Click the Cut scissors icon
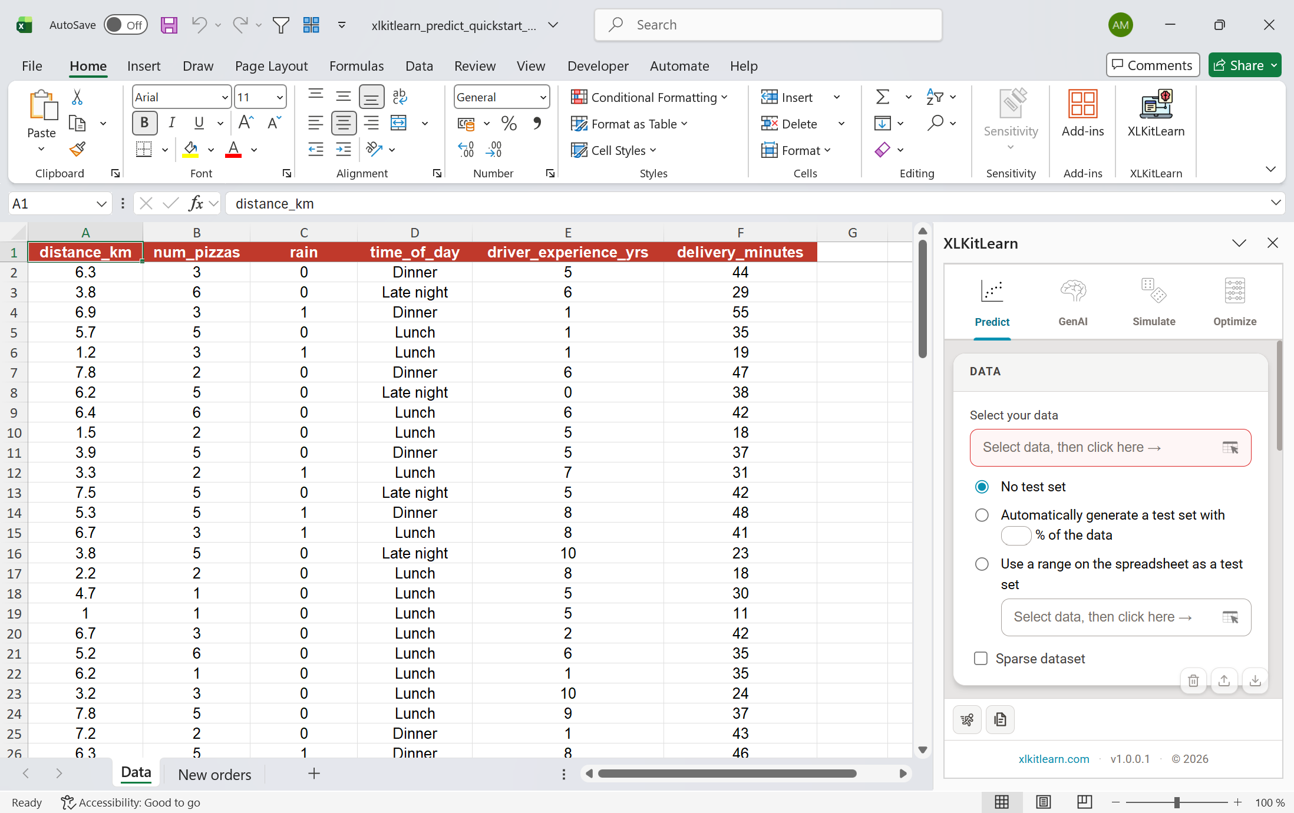This screenshot has height=813, width=1294. [77, 97]
